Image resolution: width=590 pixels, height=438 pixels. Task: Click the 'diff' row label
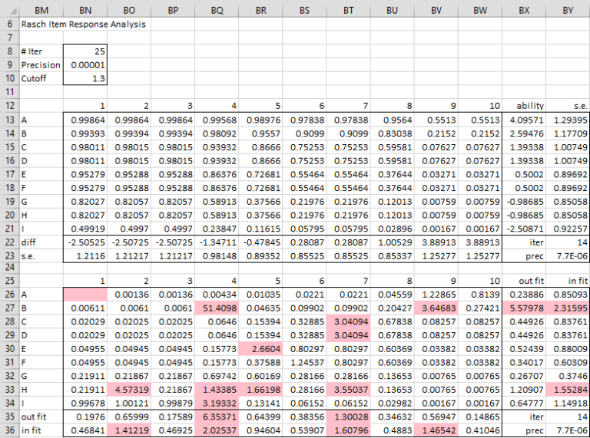click(41, 242)
